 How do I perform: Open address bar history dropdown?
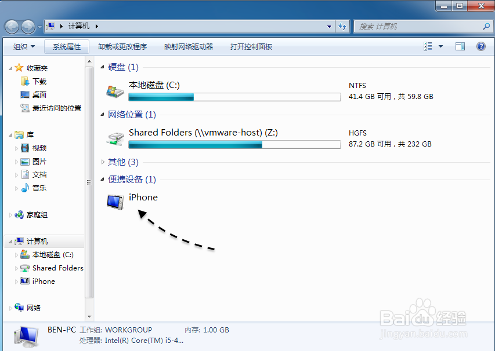click(329, 27)
